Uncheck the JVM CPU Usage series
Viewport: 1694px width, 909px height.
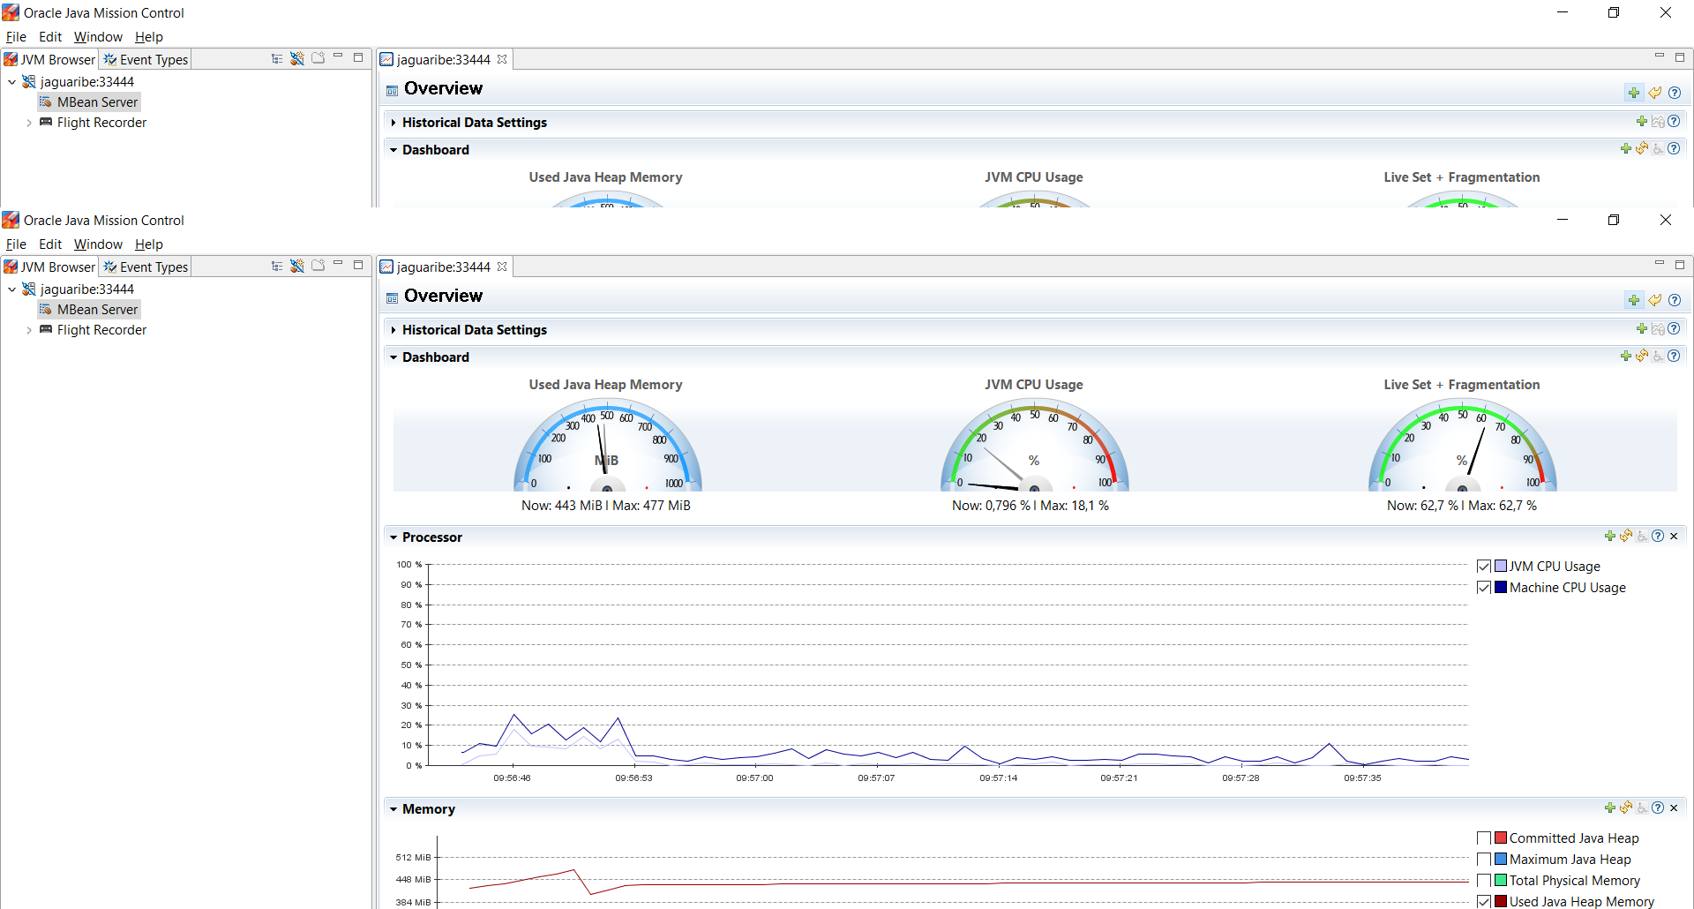tap(1484, 567)
